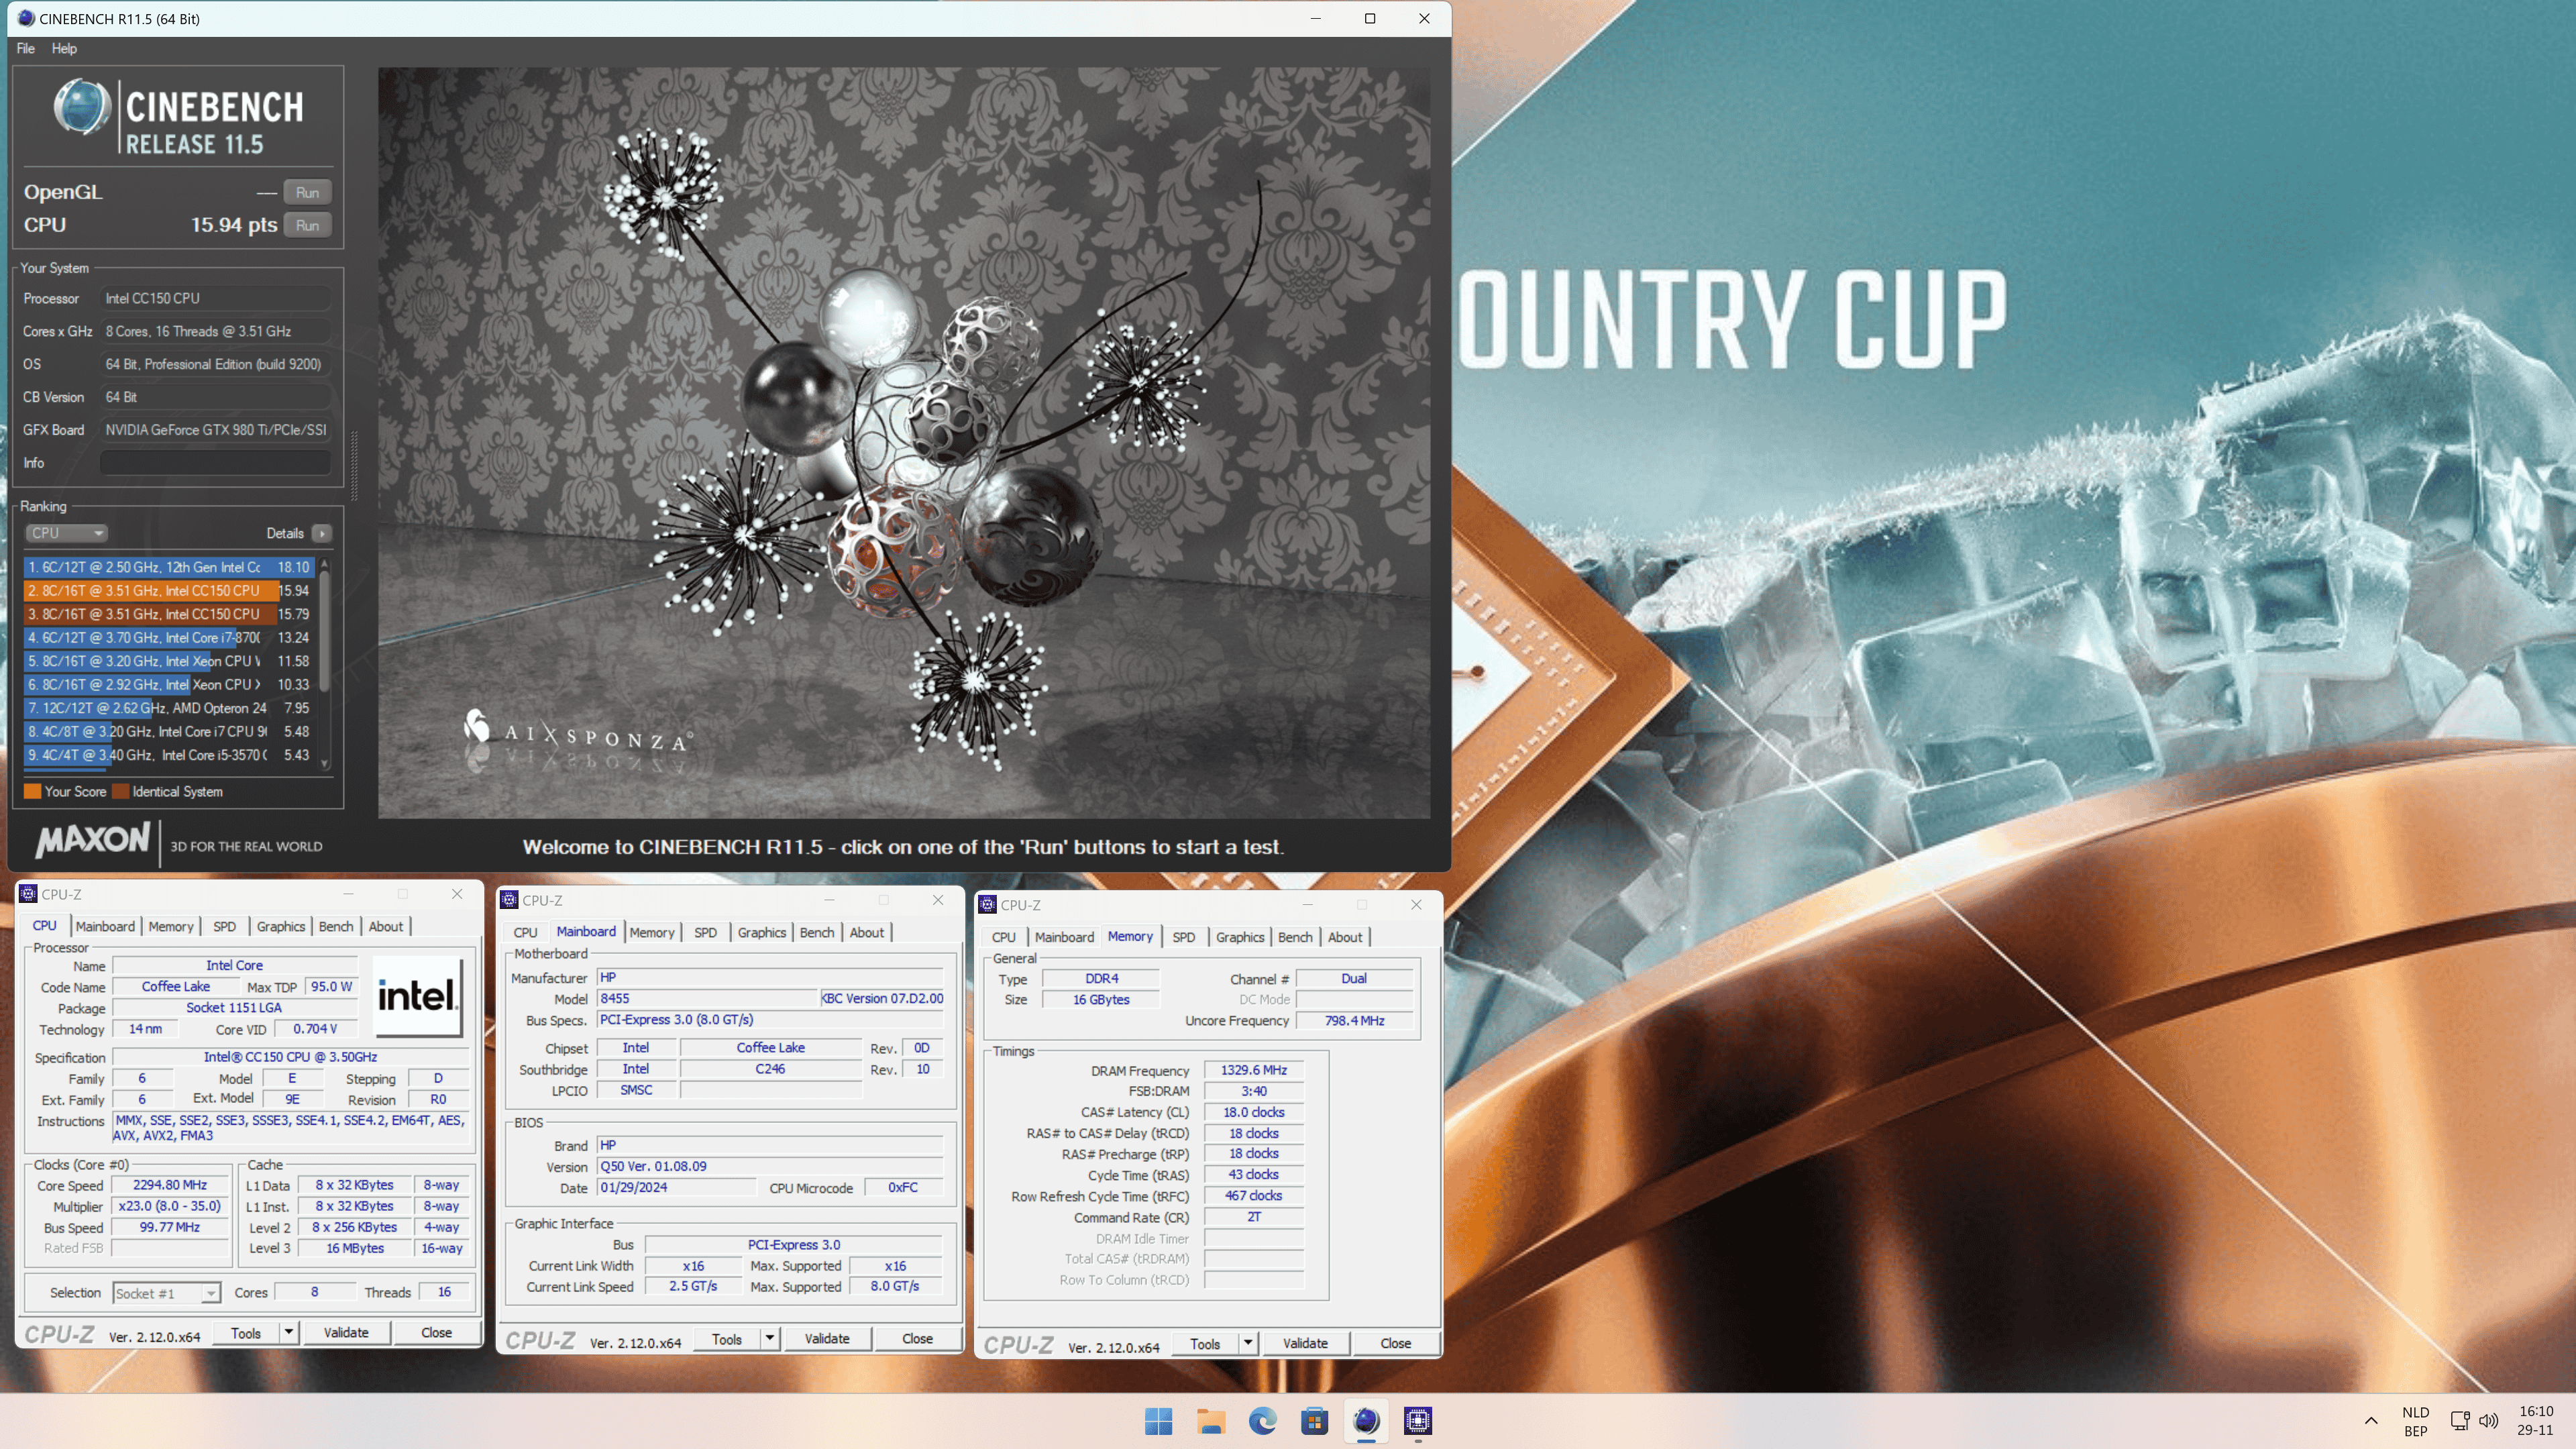Click the Info input field
Image resolution: width=2576 pixels, height=1449 pixels.
(215, 463)
